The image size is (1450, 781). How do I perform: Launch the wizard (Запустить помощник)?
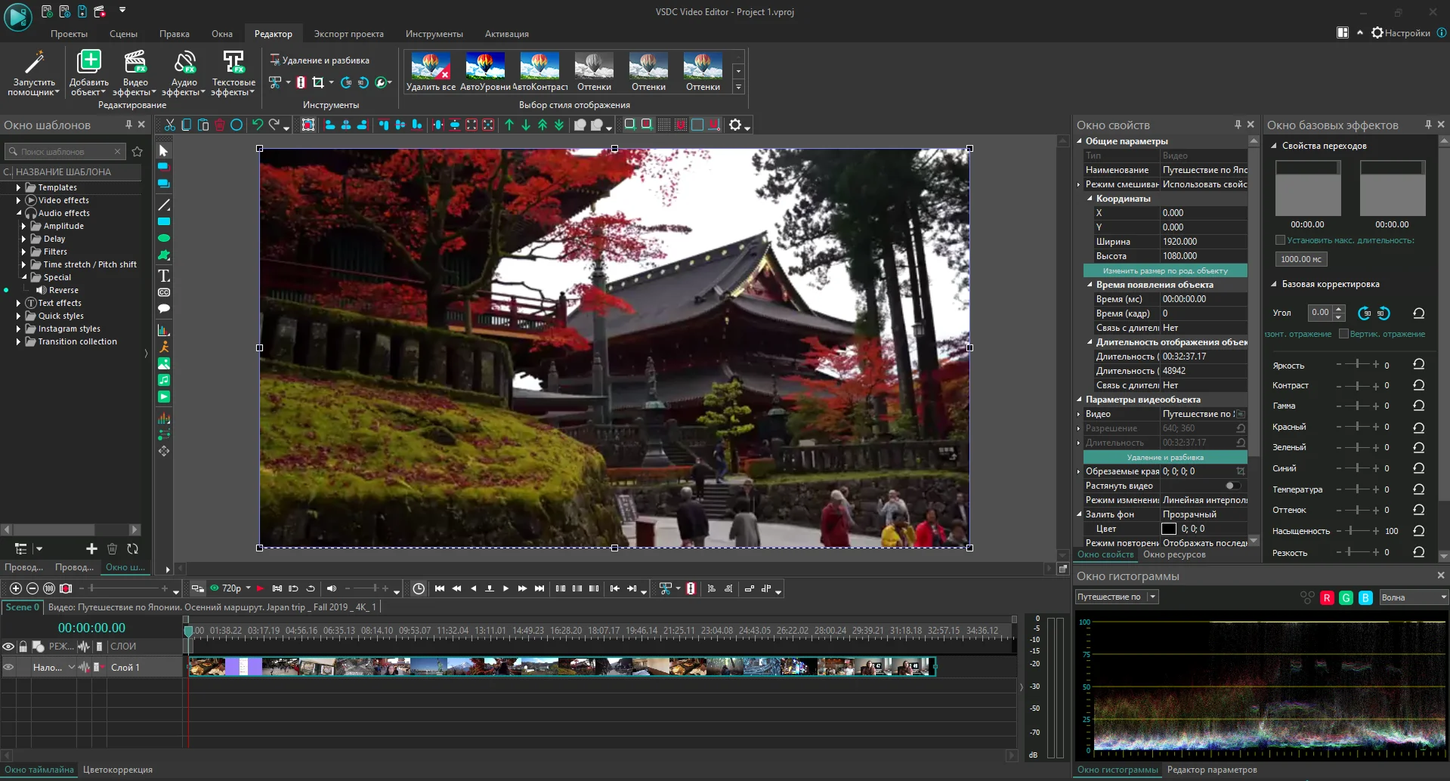coord(34,73)
